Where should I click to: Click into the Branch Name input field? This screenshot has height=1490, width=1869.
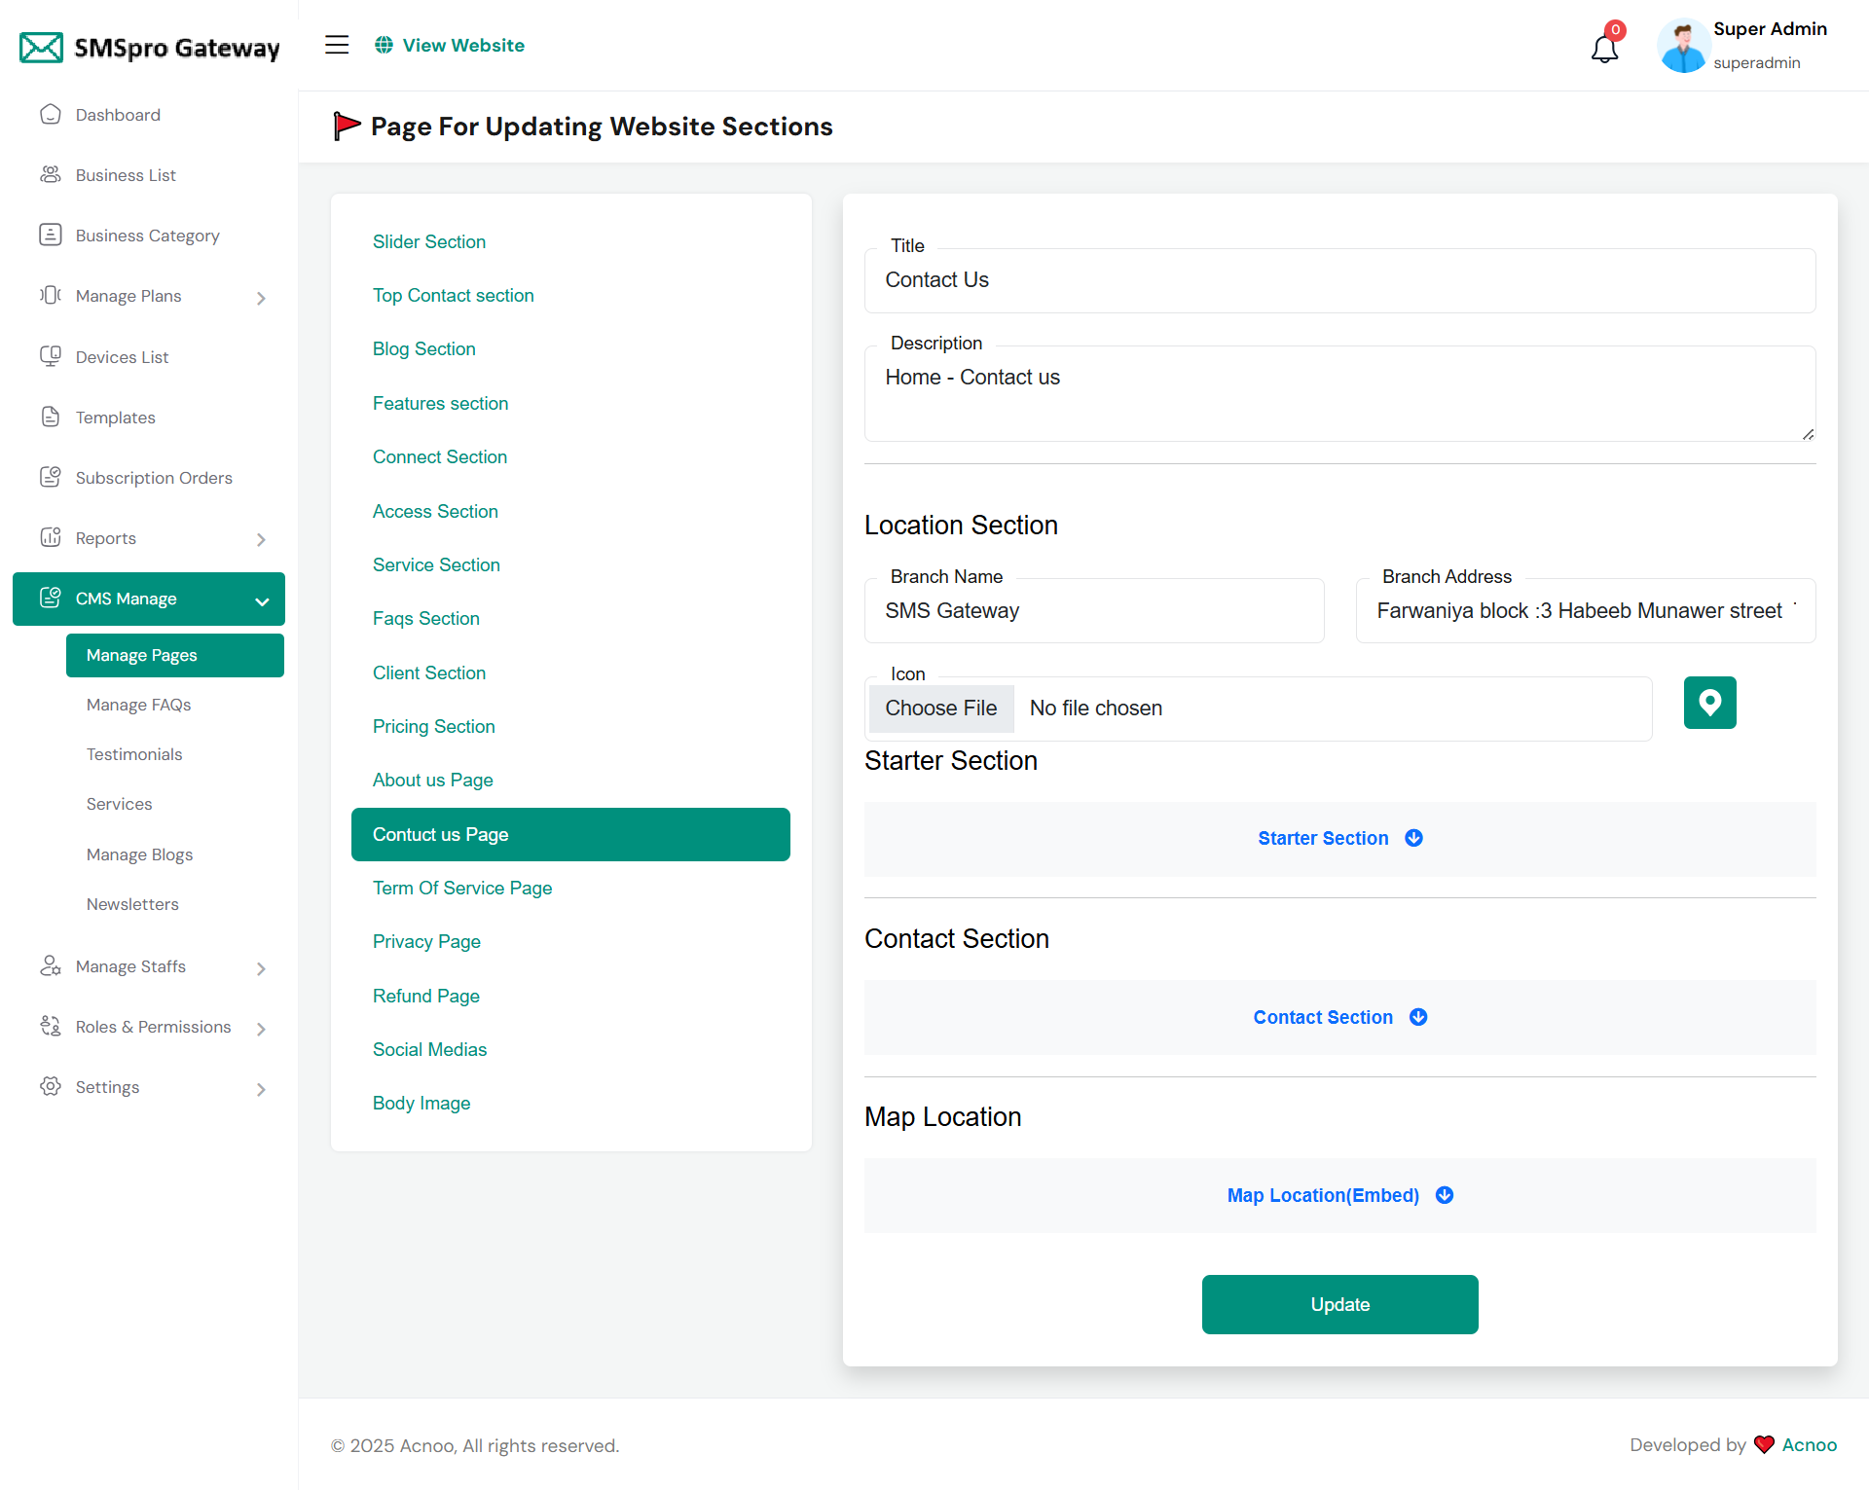(x=1093, y=611)
